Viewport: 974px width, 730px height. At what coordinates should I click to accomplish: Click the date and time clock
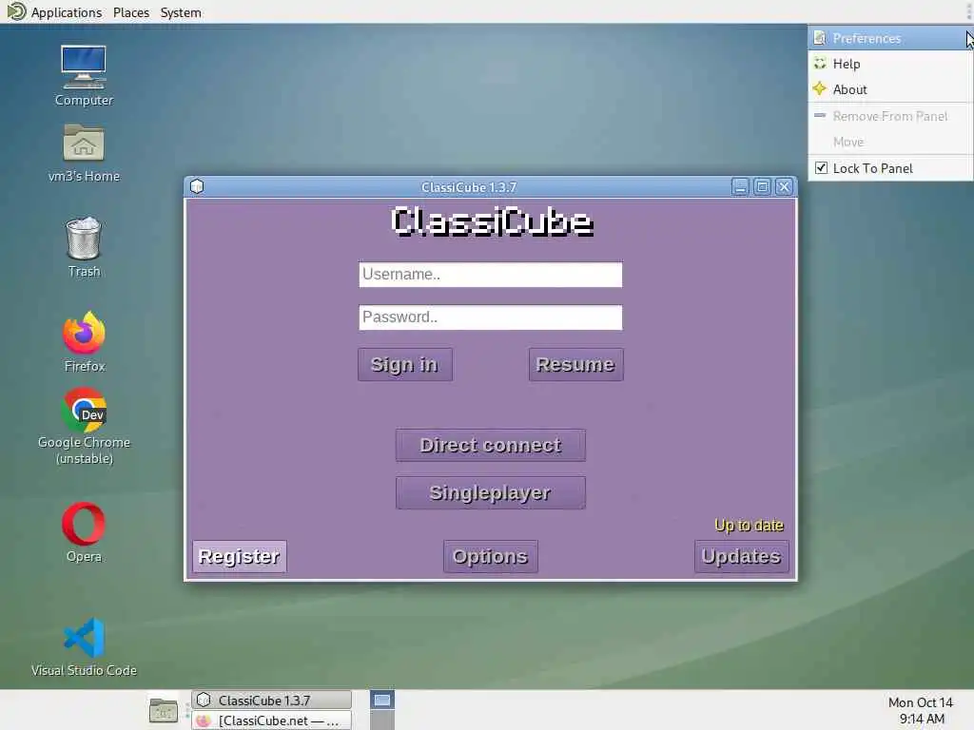click(x=921, y=710)
